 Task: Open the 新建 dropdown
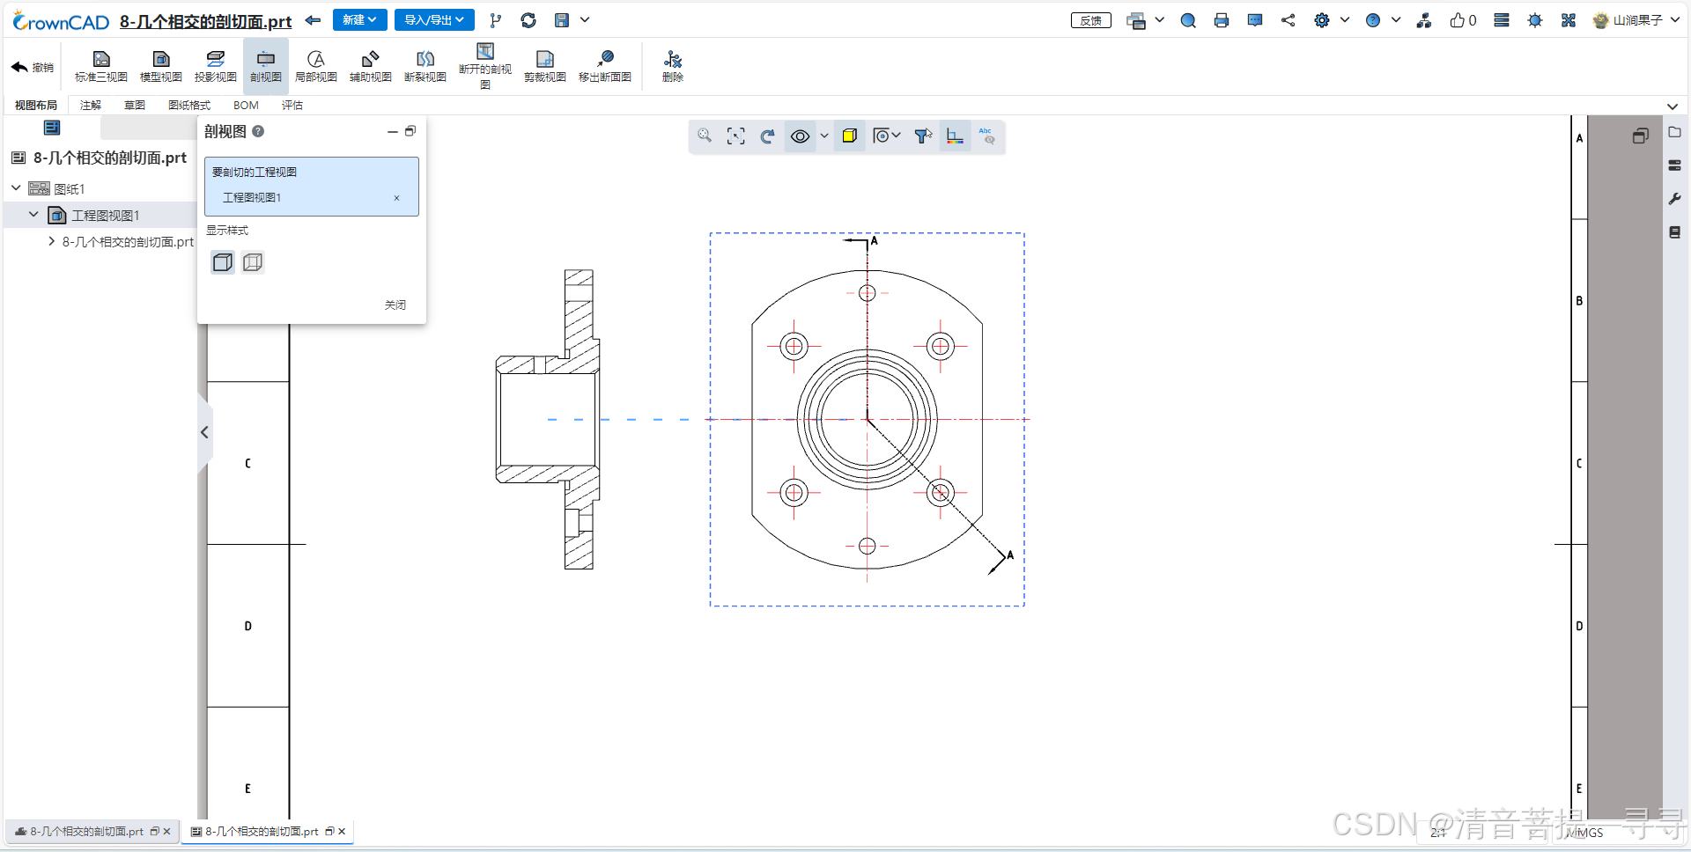(x=360, y=19)
